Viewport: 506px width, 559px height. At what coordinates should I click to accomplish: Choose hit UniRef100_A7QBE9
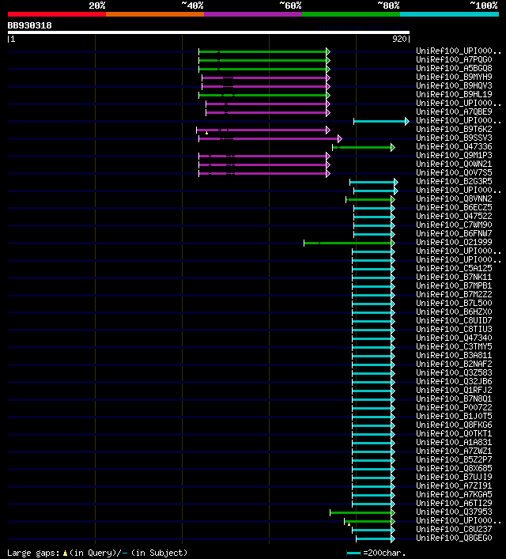(454, 111)
